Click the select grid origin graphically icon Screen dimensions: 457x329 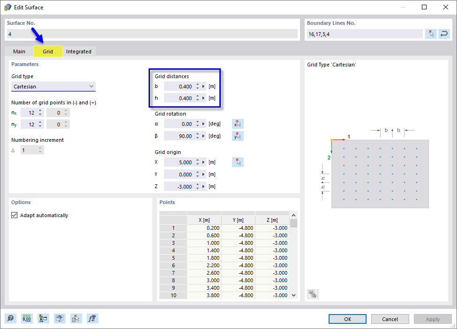238,162
